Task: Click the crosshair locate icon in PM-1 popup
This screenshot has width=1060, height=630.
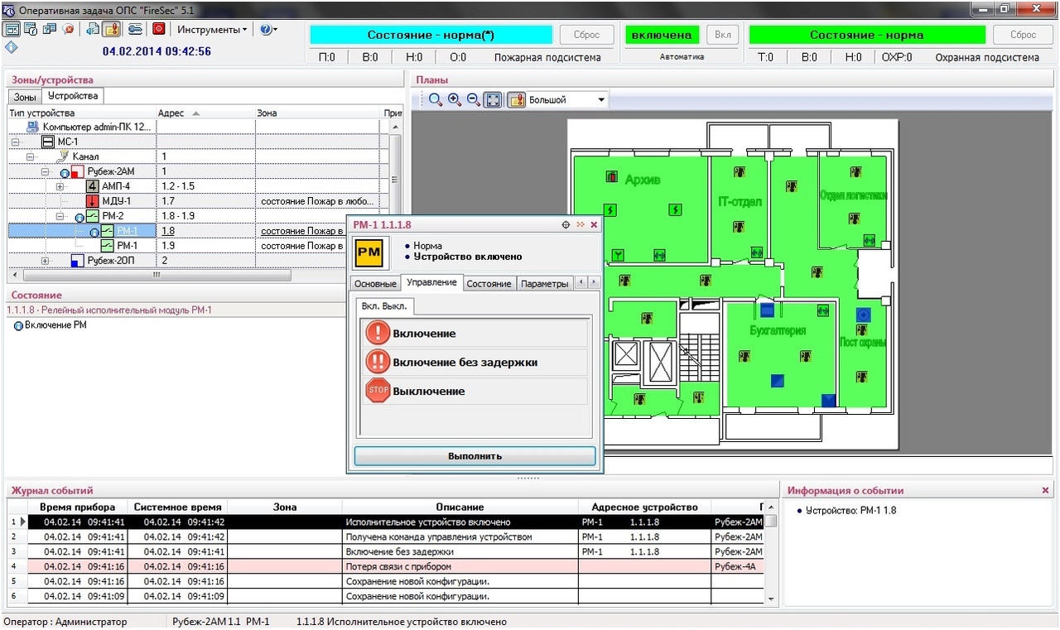Action: click(566, 224)
